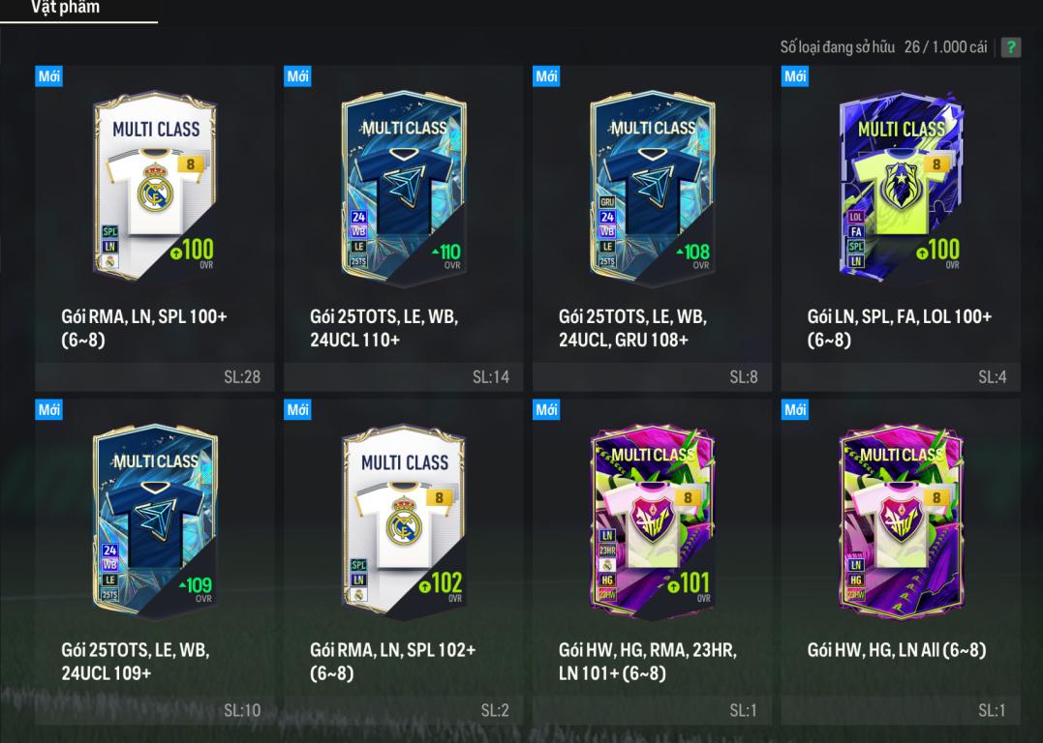Click the Gói 25TOTS, GRU 108+ title text
1043x743 pixels.
click(632, 328)
